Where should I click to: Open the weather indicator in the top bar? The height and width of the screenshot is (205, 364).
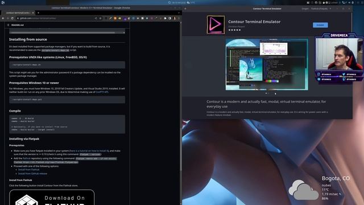point(191,2)
